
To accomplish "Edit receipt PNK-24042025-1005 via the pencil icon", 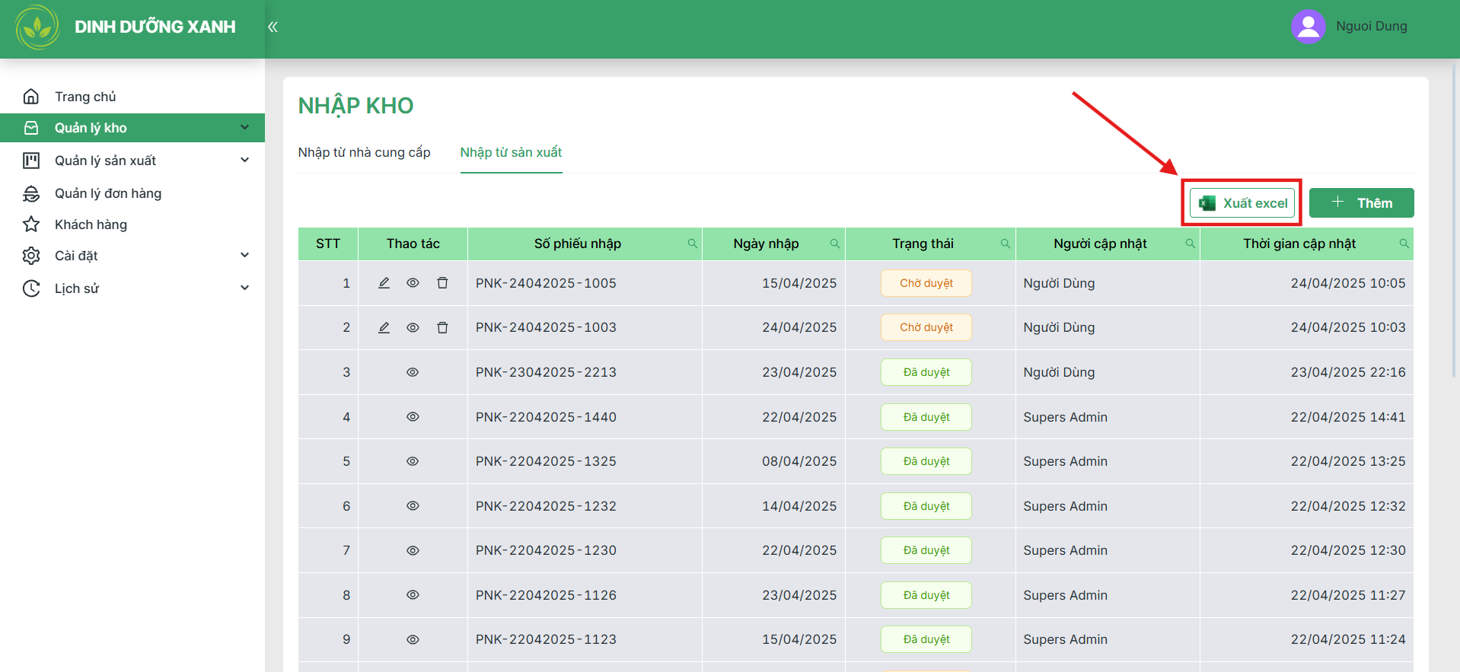I will click(384, 283).
